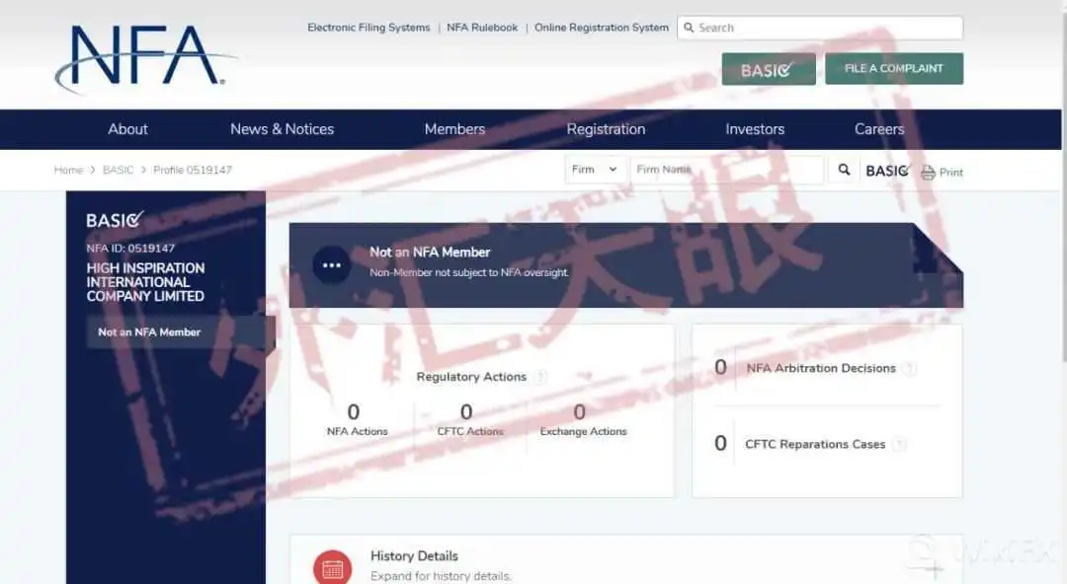1067x584 pixels.
Task: Open the NFA Rulebook link
Action: coord(482,28)
